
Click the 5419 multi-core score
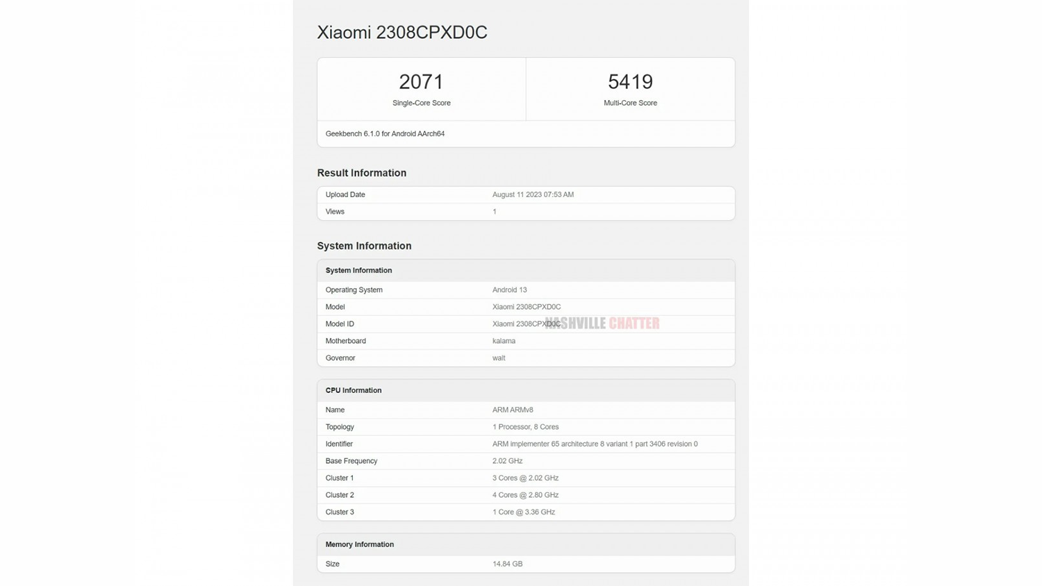(x=630, y=82)
